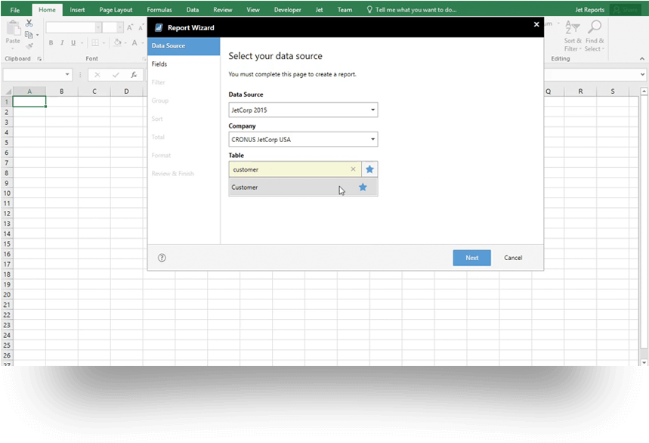Screen dimensions: 649x443
Task: Click the Share button in Excel
Action: point(626,10)
